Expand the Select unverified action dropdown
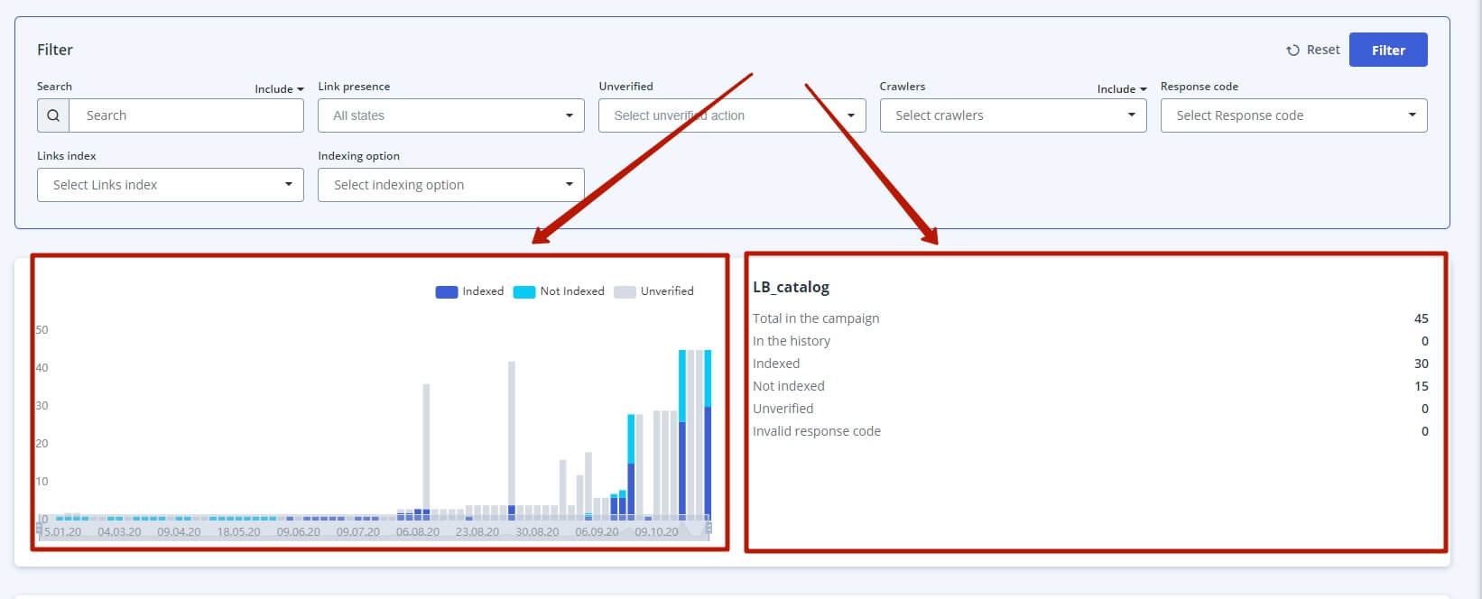 point(732,115)
